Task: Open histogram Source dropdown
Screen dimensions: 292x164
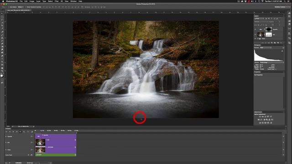Action: pos(272,62)
